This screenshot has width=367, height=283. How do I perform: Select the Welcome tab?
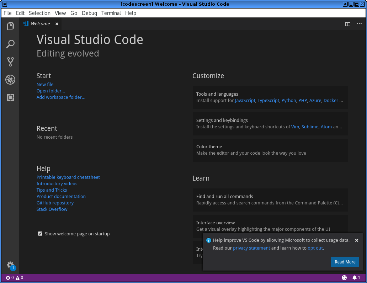tap(40, 23)
